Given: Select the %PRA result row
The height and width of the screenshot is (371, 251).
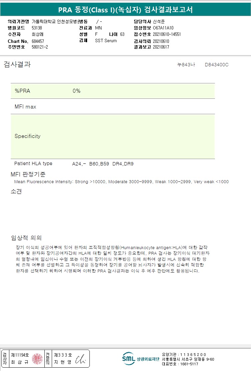Looking at the screenshot, I should tap(113, 91).
